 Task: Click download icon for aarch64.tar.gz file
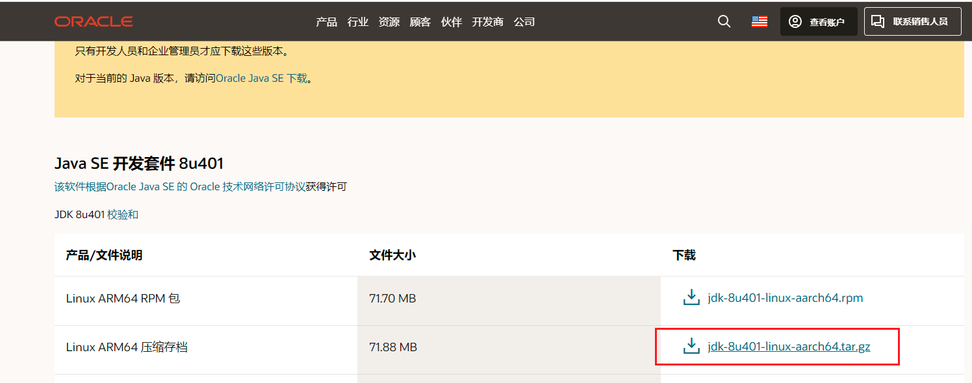click(691, 347)
